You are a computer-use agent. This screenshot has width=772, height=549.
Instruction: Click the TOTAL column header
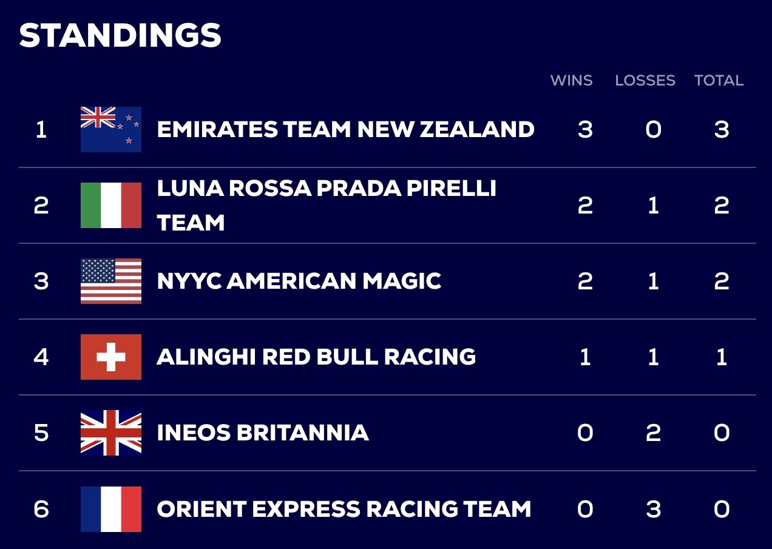[x=719, y=81]
